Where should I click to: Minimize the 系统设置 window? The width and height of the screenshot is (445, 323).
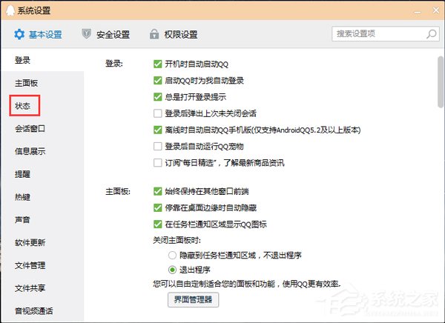418,11
